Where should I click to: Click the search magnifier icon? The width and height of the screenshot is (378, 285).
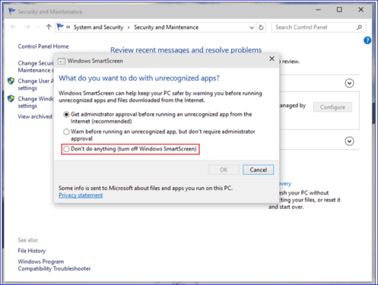(359, 27)
